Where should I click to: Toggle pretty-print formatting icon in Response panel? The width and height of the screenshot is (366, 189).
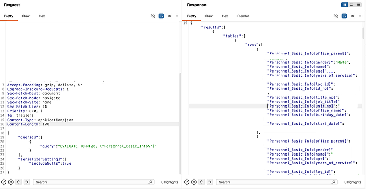click(x=344, y=16)
